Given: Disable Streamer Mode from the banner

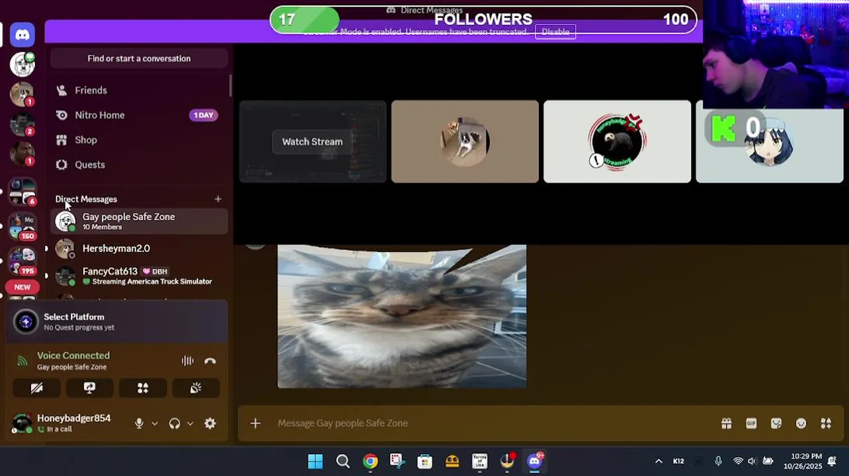Looking at the screenshot, I should tap(555, 32).
